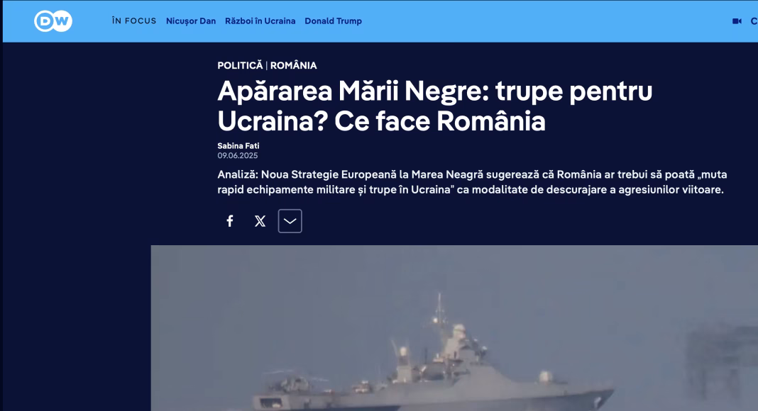Screen dimensions: 758x411
Task: Open the Război în Ucraina topic
Action: point(260,21)
